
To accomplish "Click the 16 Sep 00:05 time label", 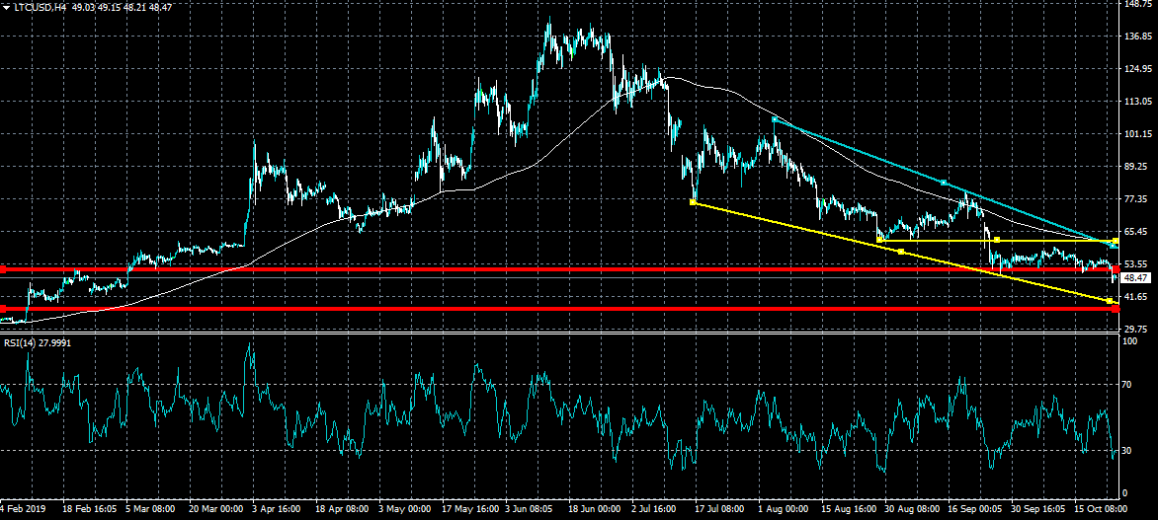I will click(975, 510).
